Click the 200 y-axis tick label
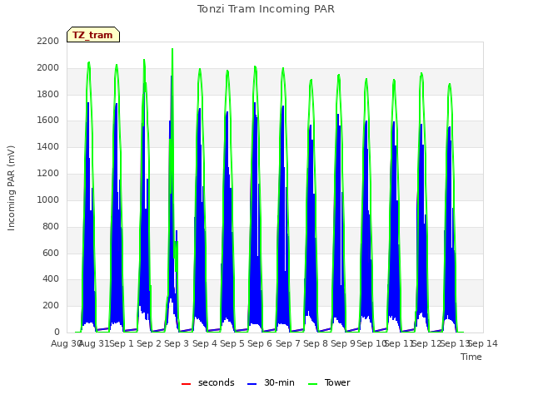 tap(51, 306)
